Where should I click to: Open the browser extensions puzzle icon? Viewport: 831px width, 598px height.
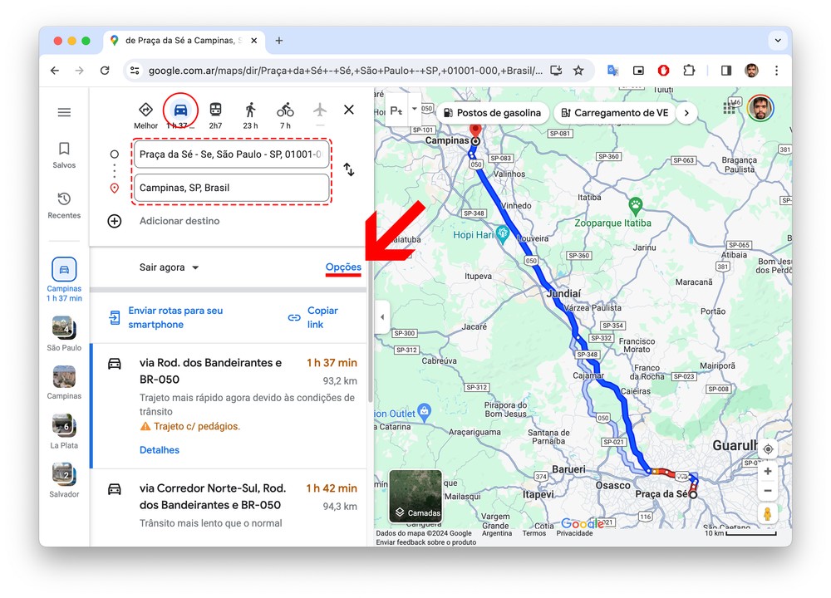click(x=689, y=71)
